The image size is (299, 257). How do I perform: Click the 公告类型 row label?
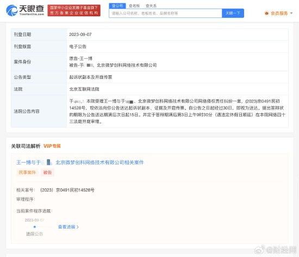[x=22, y=77]
